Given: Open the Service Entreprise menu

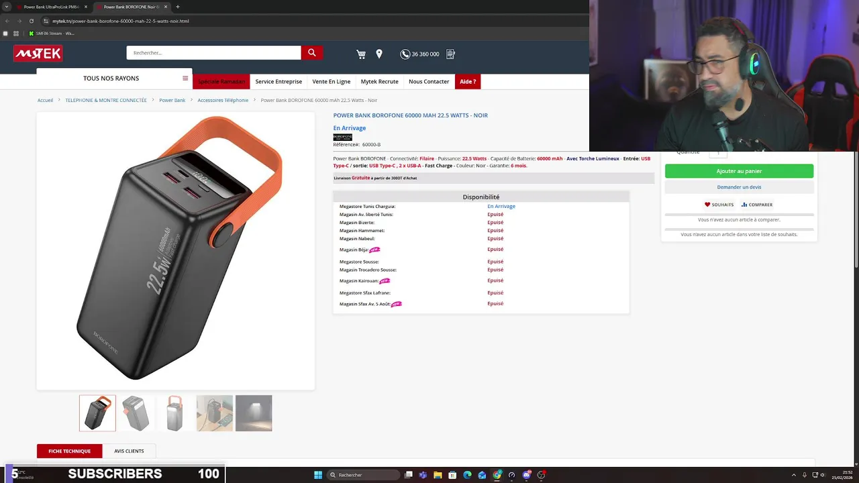Looking at the screenshot, I should click(279, 82).
